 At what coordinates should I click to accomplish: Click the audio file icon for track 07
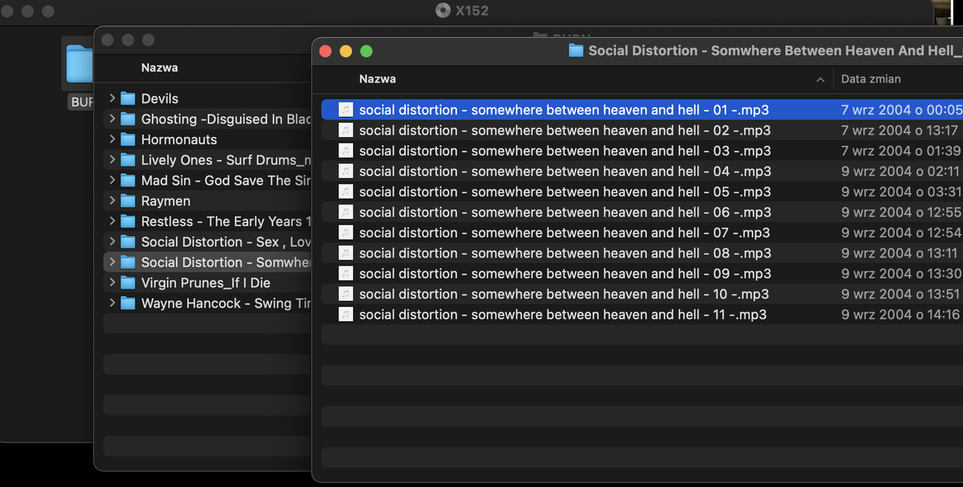pos(346,233)
